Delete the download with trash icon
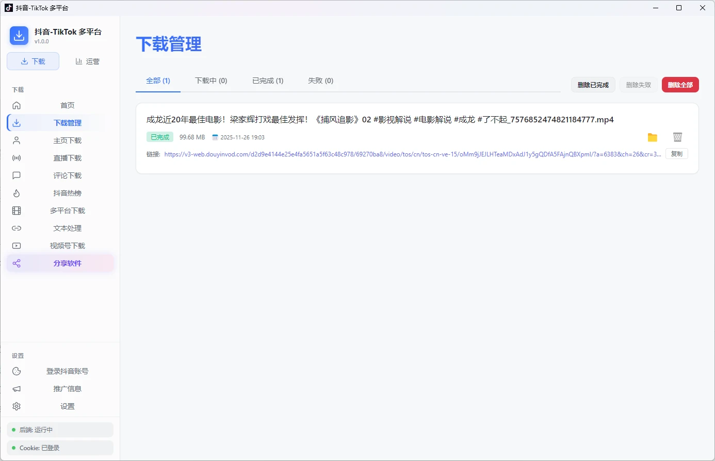Screen dimensions: 715x461 678,137
